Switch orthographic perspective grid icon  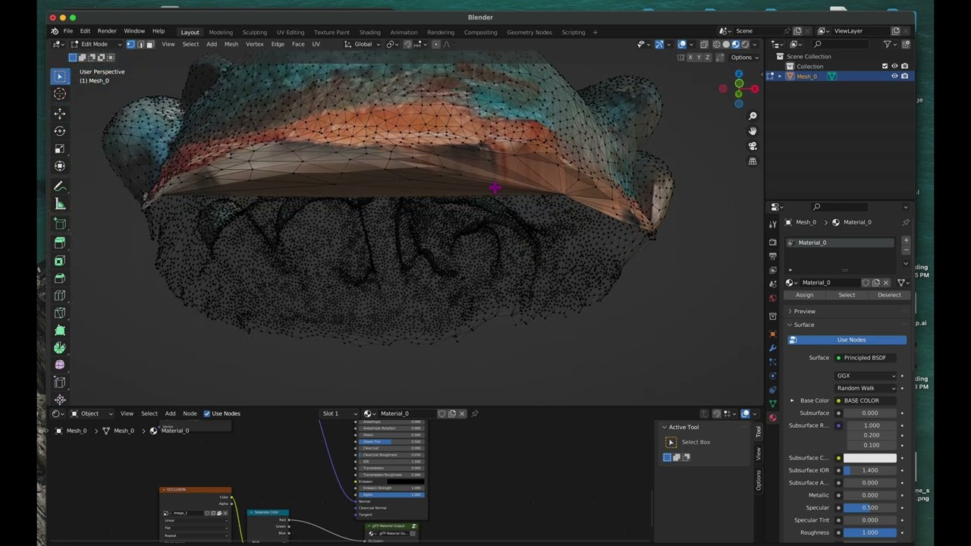coord(753,162)
